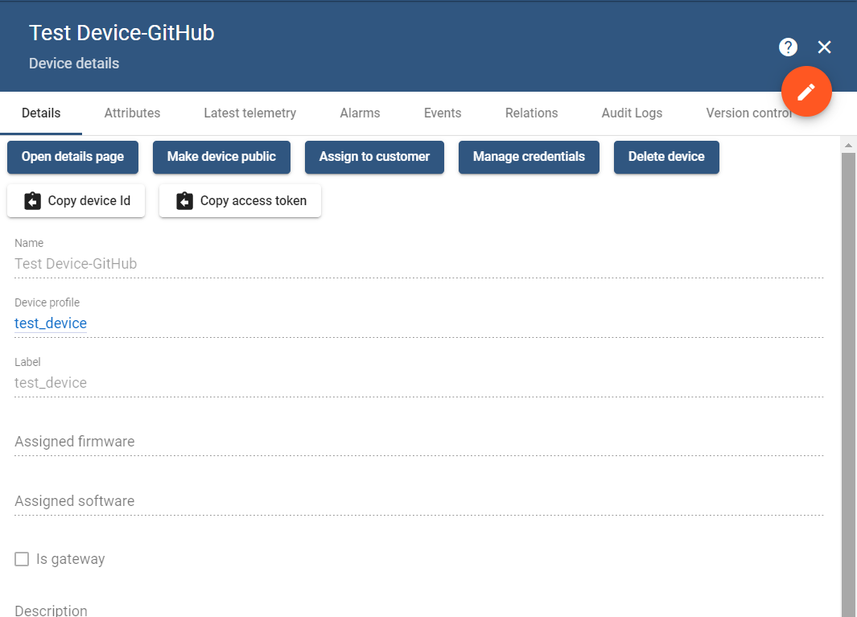Image resolution: width=857 pixels, height=617 pixels.
Task: Click the Description field
Action: pyautogui.click(x=418, y=610)
